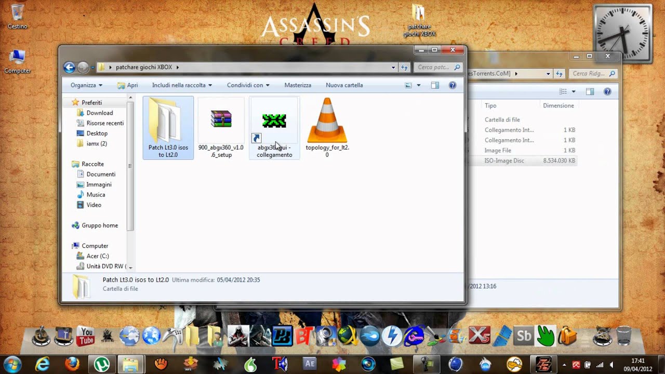Click the Windows Start button
The width and height of the screenshot is (665, 374).
pyautogui.click(x=12, y=364)
